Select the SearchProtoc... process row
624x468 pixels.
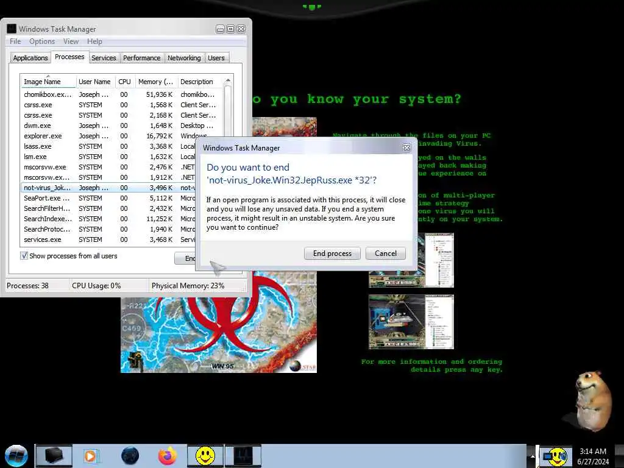coord(107,229)
